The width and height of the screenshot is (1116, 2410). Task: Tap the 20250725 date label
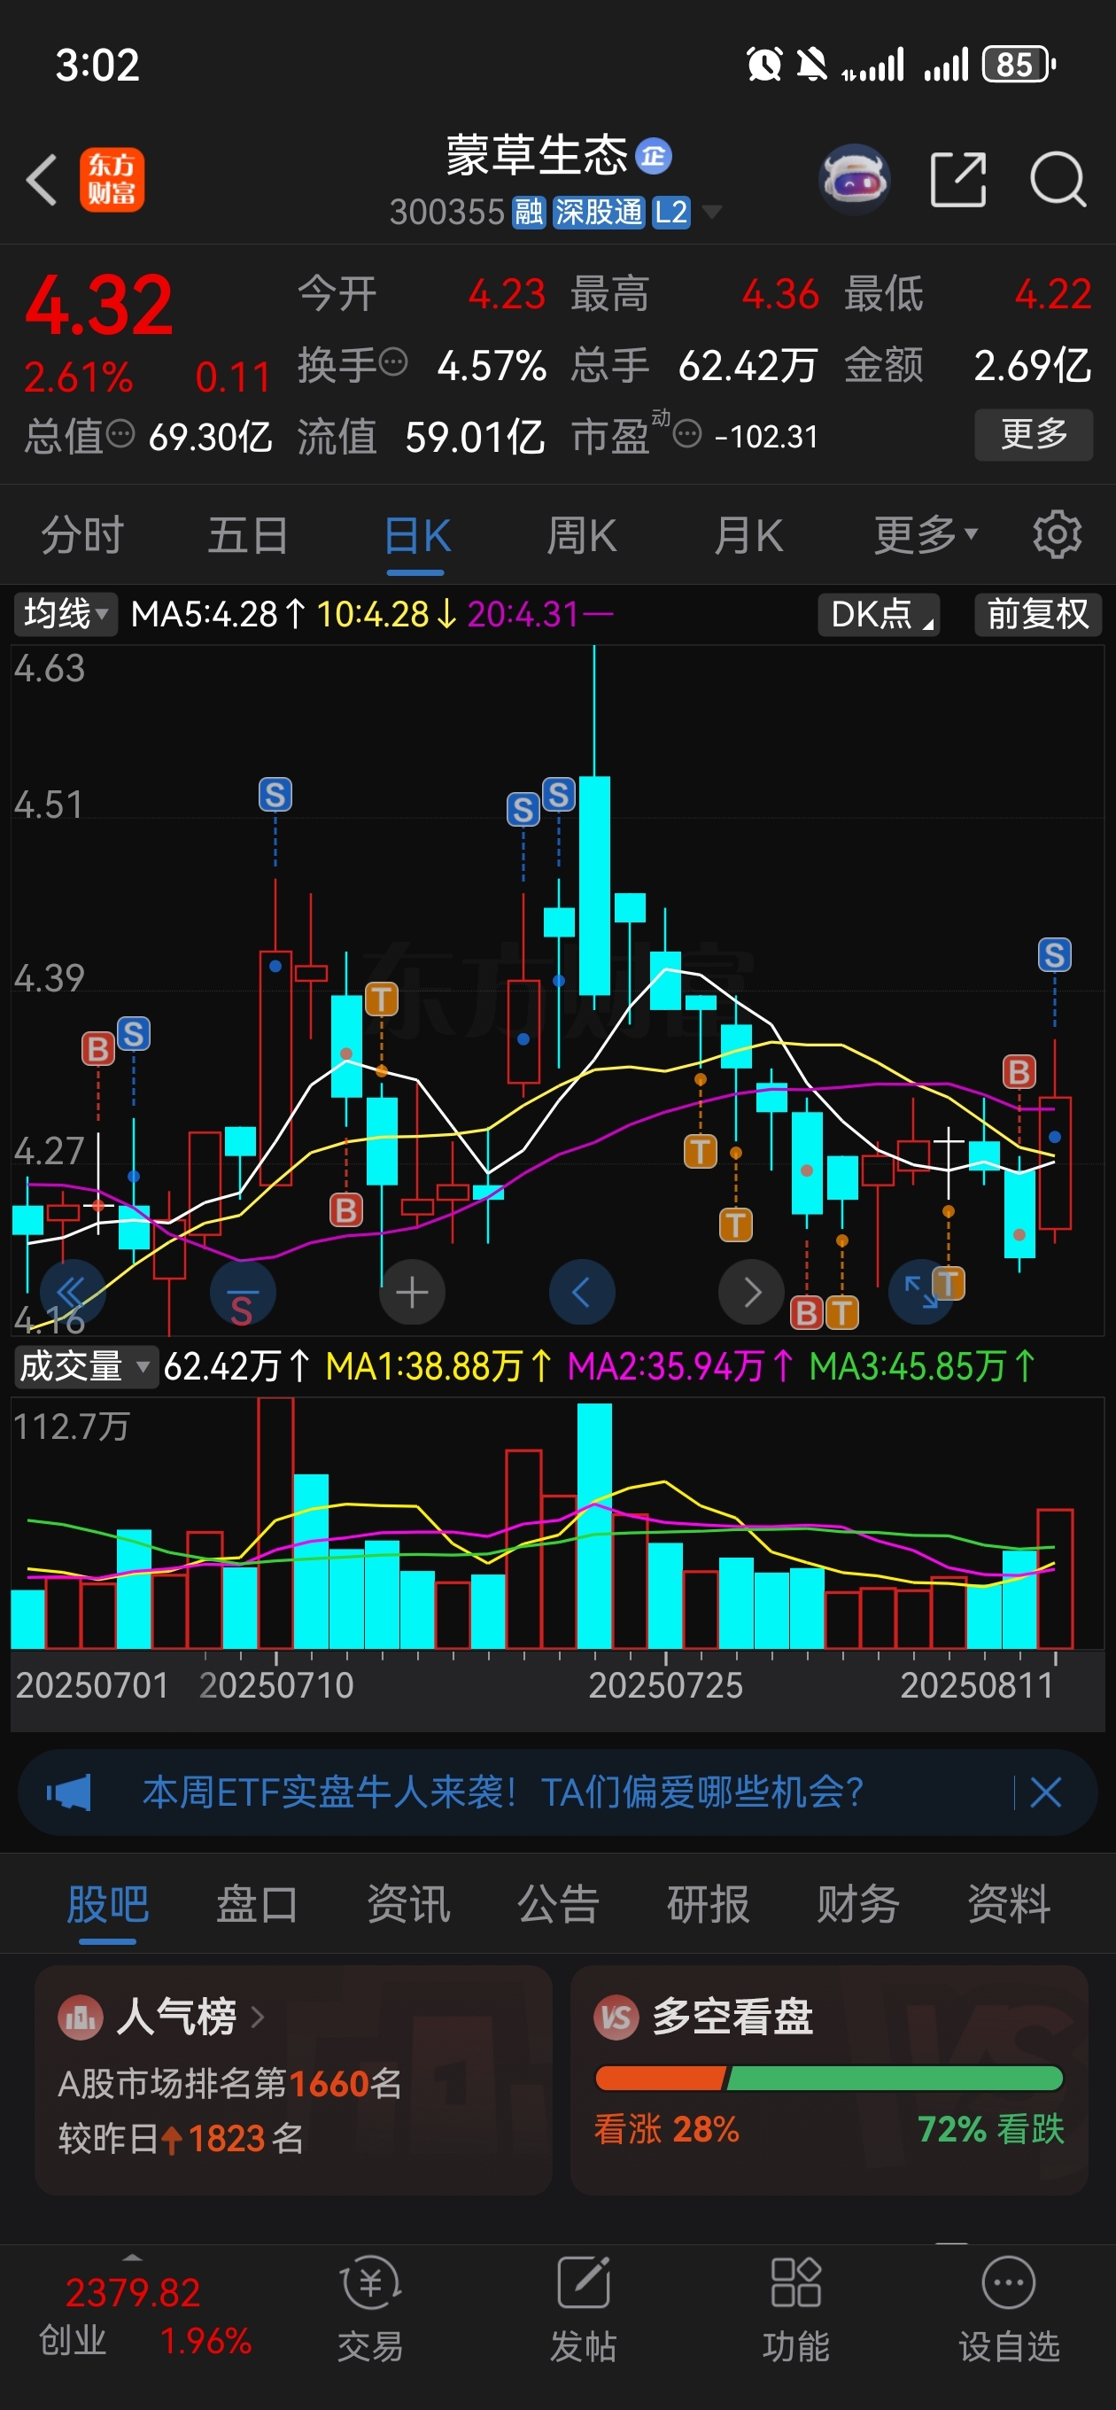tap(665, 1686)
